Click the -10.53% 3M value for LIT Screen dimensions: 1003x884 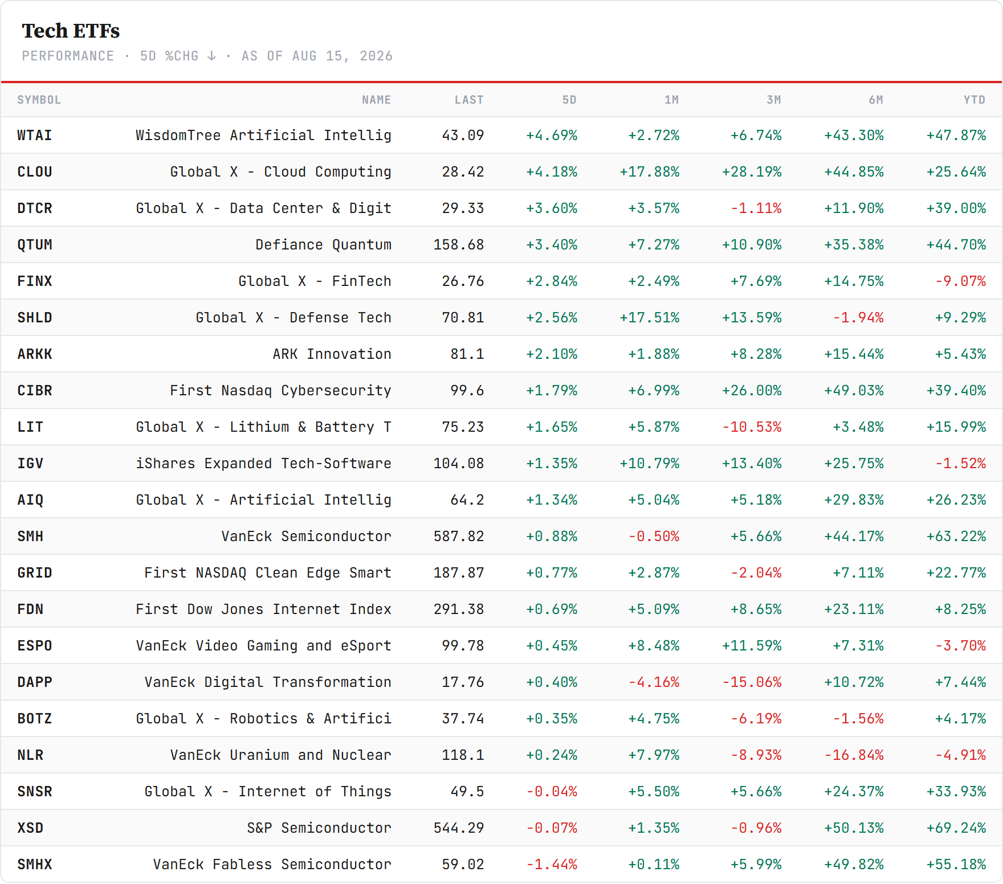coord(752,427)
